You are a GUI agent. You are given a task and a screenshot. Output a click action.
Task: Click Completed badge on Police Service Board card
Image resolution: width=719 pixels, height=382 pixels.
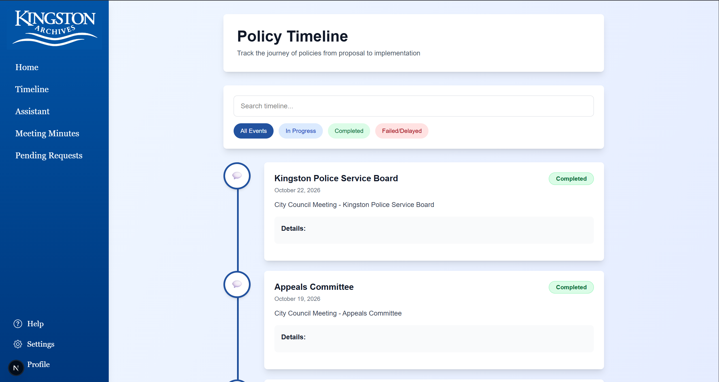point(571,179)
